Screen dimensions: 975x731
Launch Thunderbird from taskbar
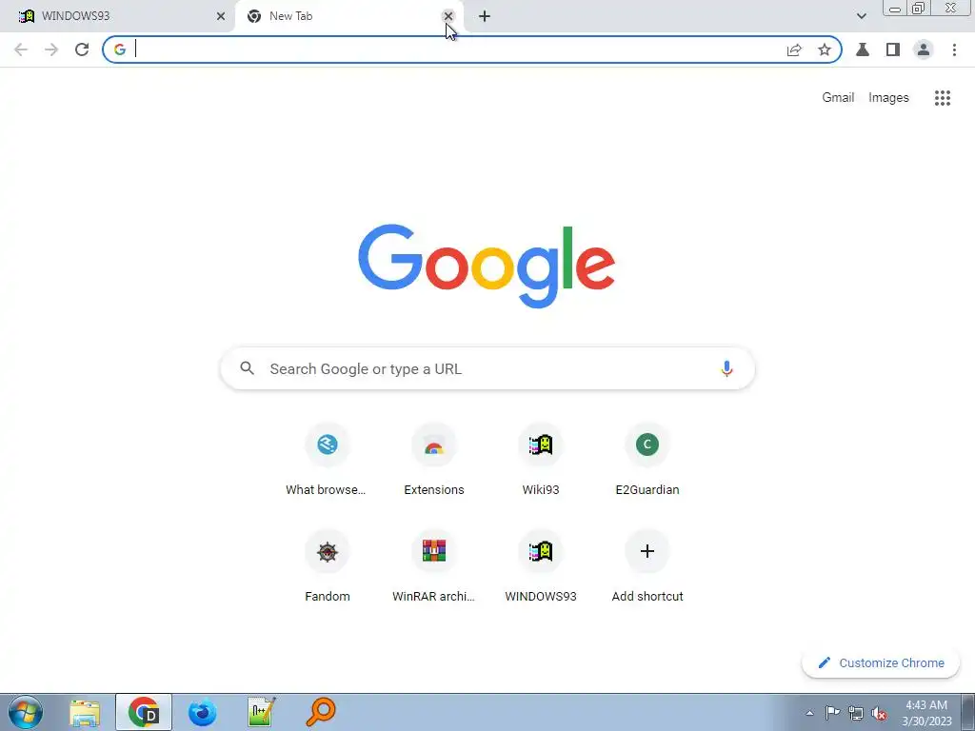tap(202, 713)
